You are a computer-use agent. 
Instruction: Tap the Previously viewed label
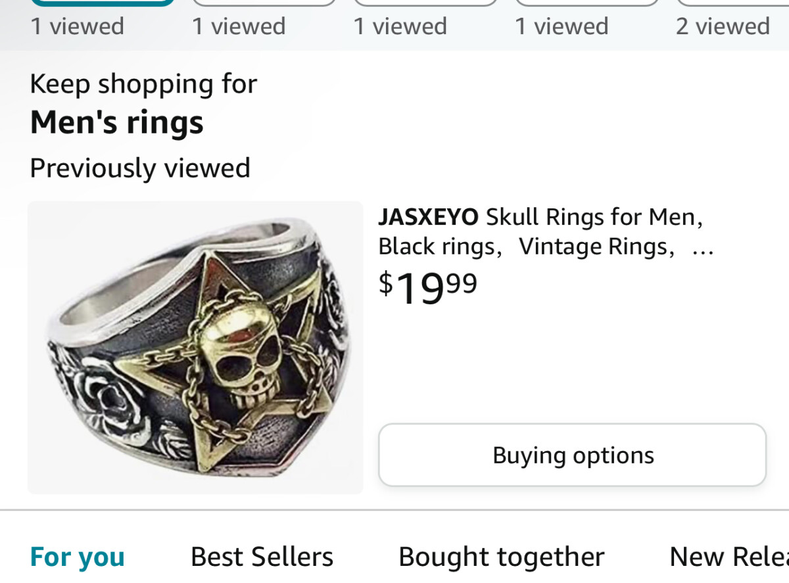click(140, 168)
